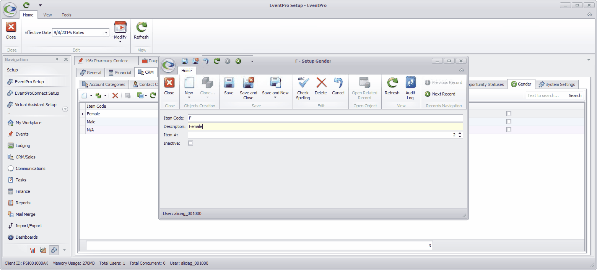Toggle the Inactive checkbox

point(191,143)
